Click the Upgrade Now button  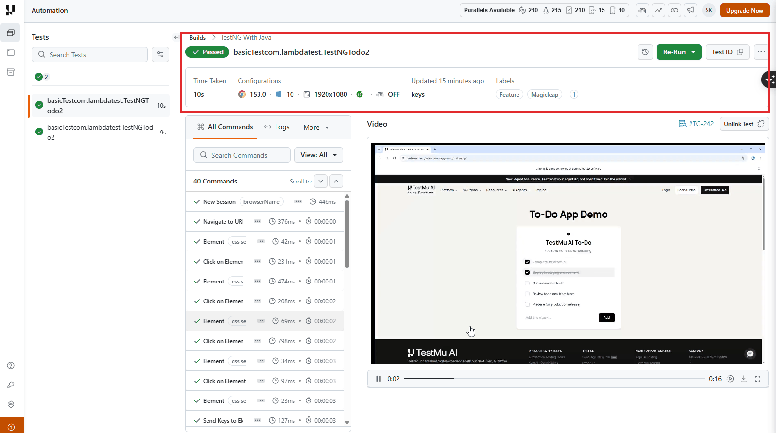click(744, 10)
